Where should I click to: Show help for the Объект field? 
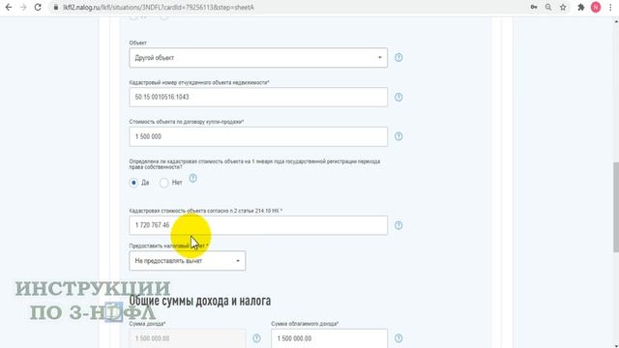click(x=398, y=58)
